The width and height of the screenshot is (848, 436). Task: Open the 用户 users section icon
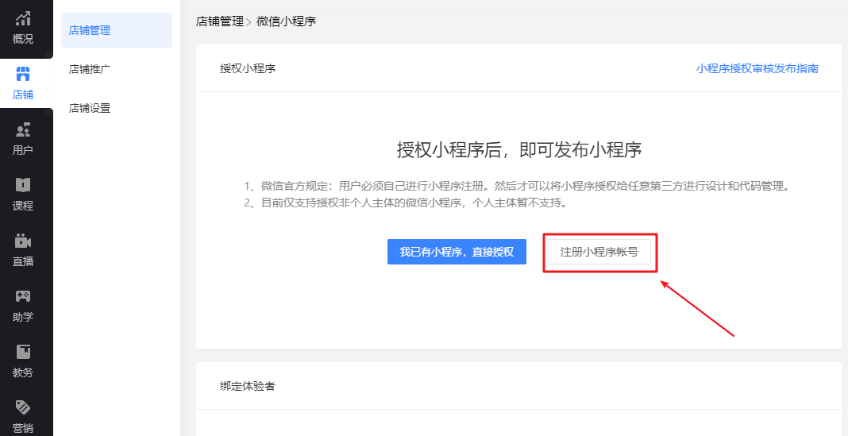[23, 130]
